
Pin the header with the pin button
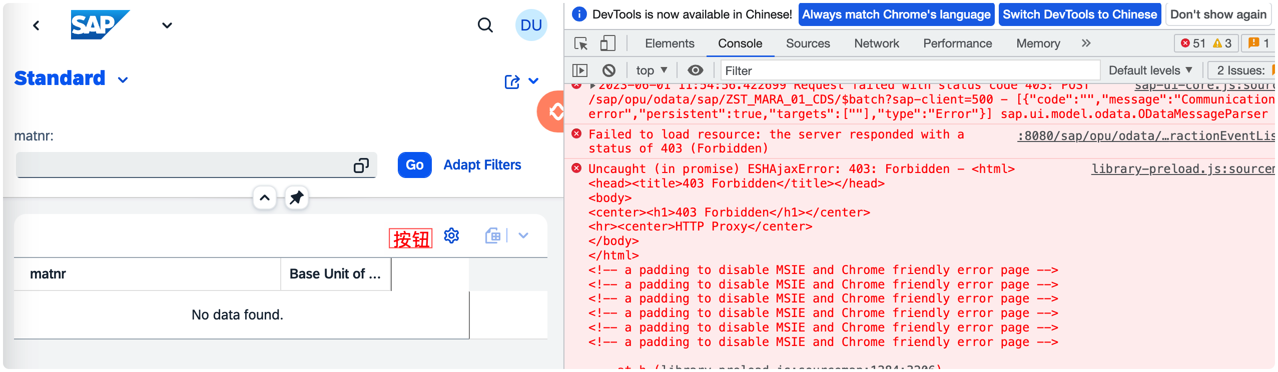tap(297, 197)
